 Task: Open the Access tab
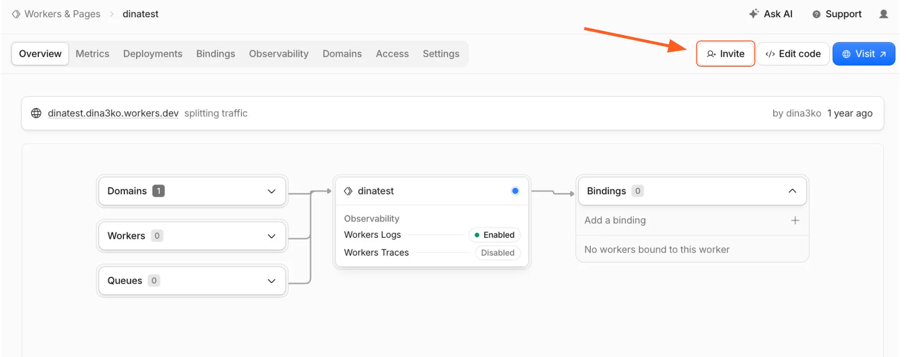point(392,54)
